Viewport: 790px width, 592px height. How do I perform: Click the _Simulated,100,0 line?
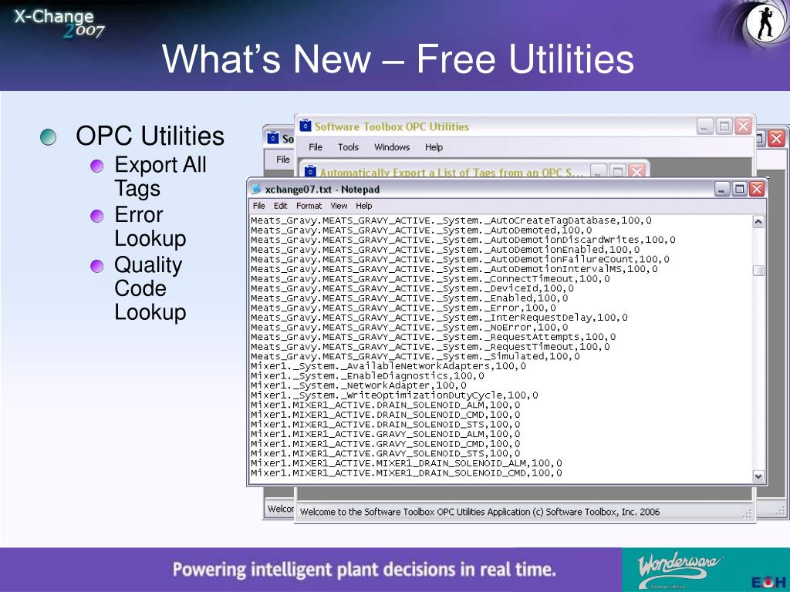tap(415, 356)
